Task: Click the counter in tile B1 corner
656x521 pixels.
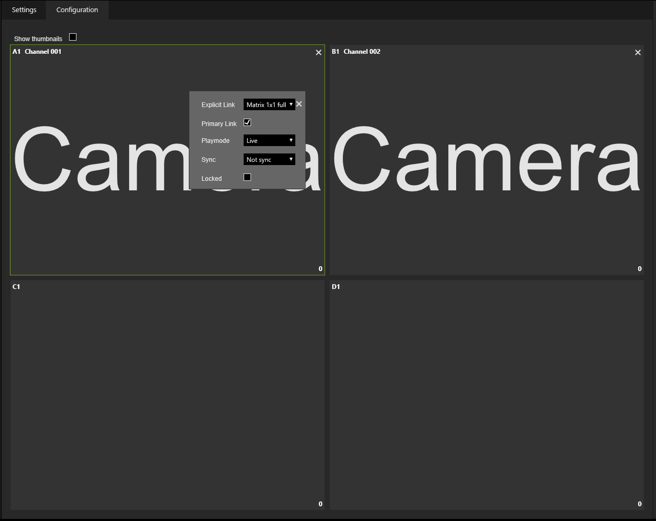Action: (x=640, y=269)
